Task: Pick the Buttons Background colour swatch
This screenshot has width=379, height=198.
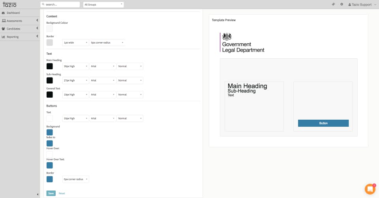Action: 50,132
